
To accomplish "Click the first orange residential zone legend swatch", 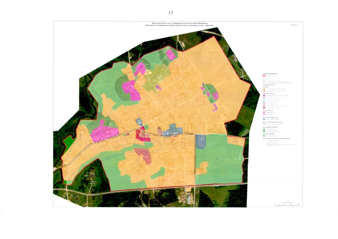I will tap(264, 89).
